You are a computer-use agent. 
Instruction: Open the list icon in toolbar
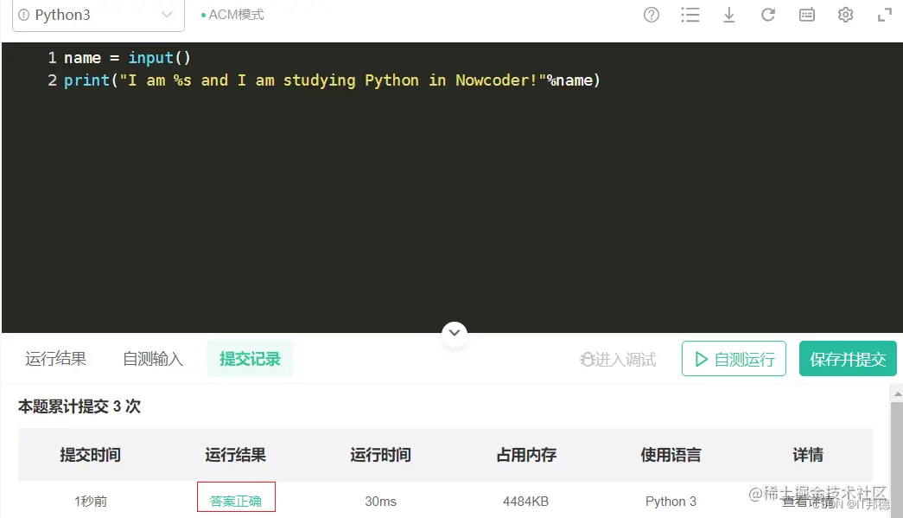(x=690, y=15)
